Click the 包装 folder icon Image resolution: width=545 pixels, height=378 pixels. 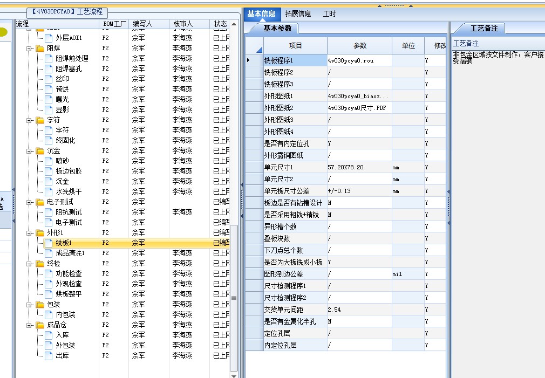click(40, 305)
